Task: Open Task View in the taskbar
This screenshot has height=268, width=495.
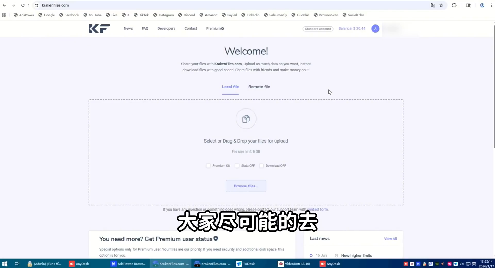Action: (17, 264)
